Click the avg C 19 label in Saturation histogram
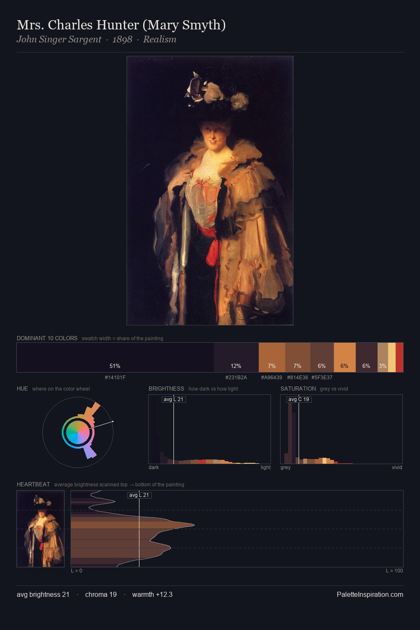Viewport: 420px width, 630px height. point(299,399)
